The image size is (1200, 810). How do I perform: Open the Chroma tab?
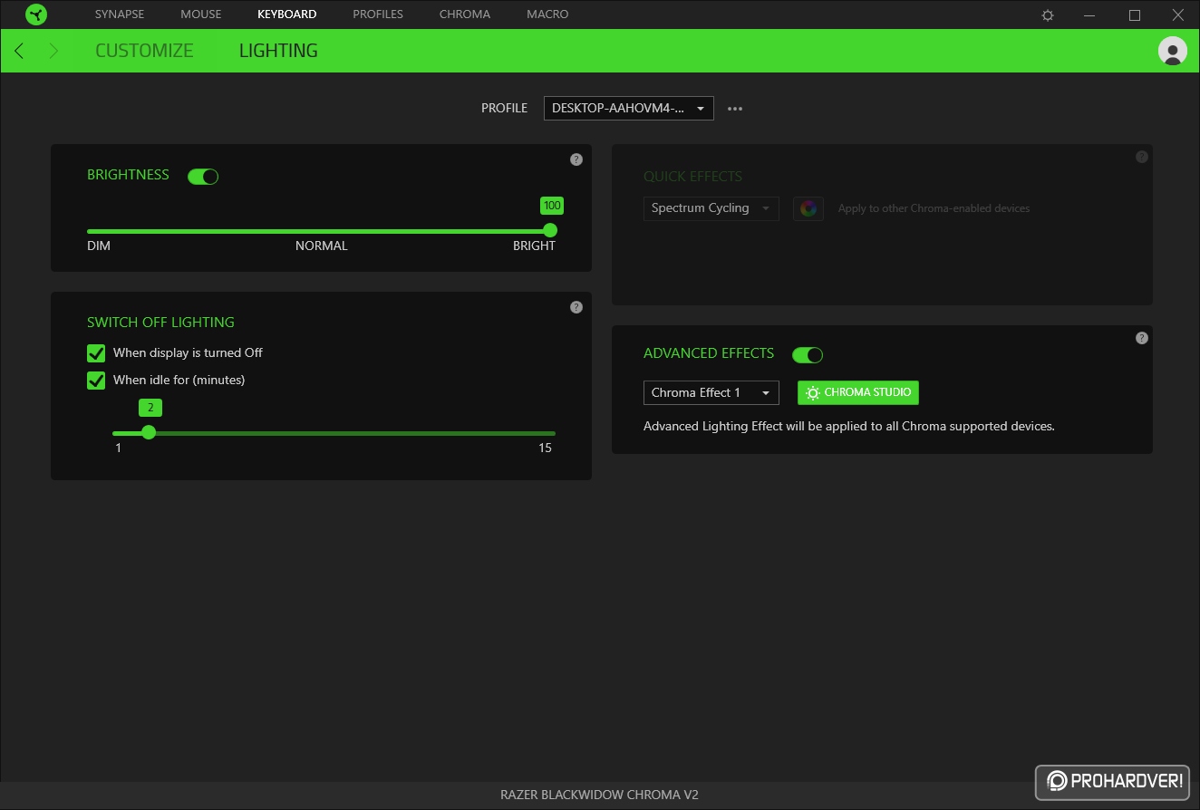(x=465, y=14)
